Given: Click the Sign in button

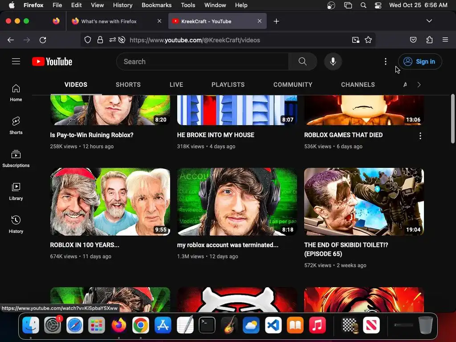Looking at the screenshot, I should (420, 61).
